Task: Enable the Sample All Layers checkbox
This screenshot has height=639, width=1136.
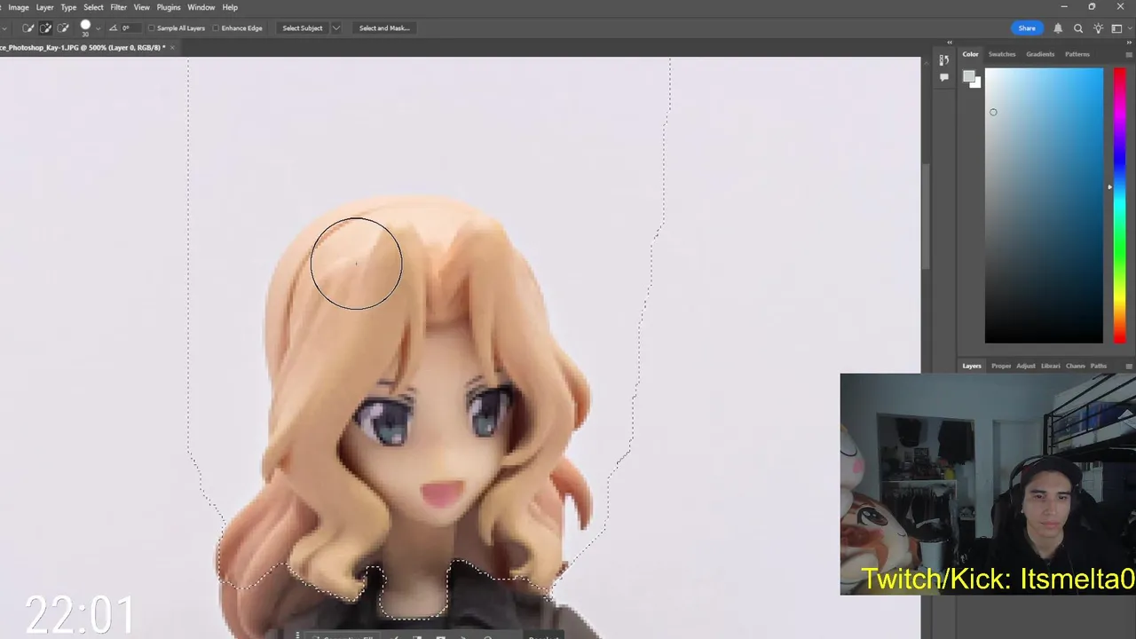Action: [152, 28]
